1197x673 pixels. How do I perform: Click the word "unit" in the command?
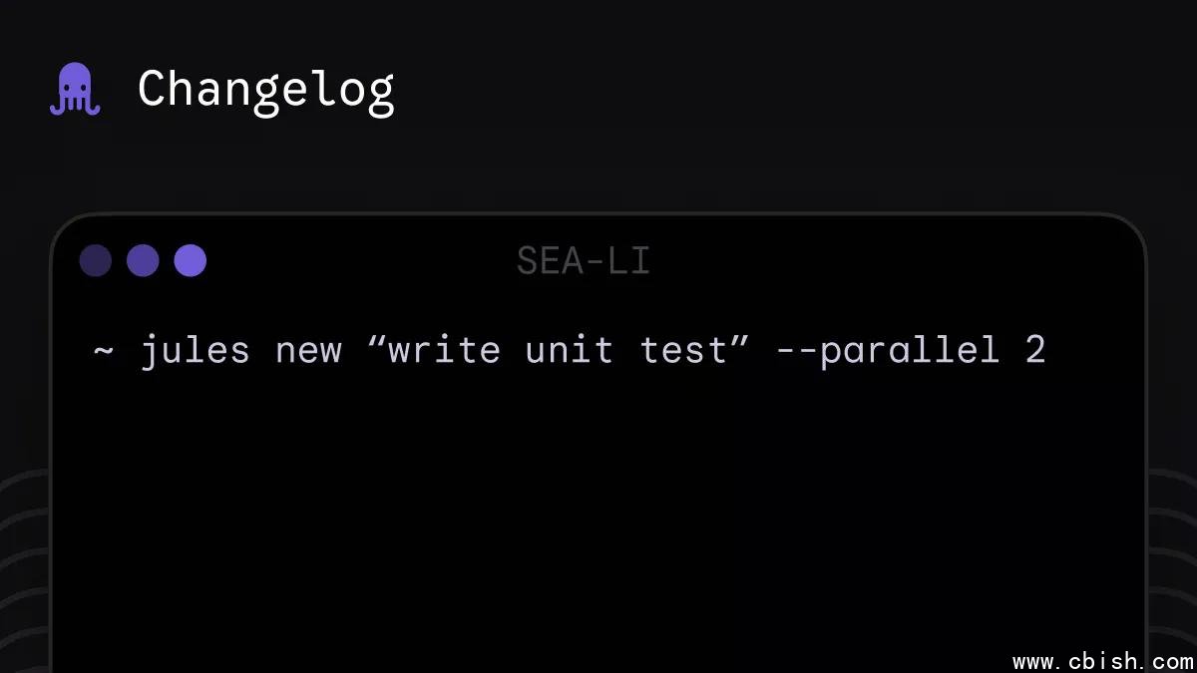[569, 351]
